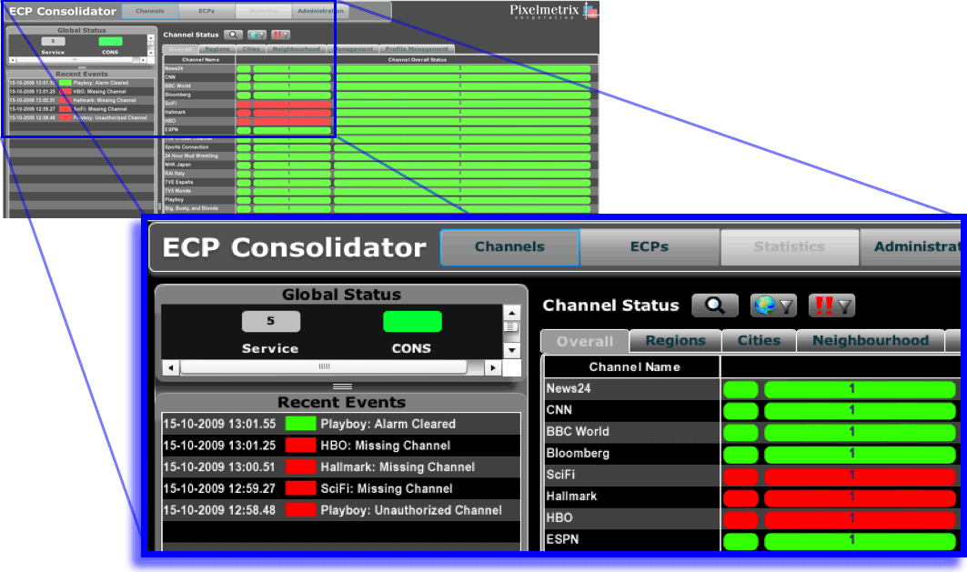This screenshot has height=572, width=967.
Task: Select the HBO channel name, enlarged view
Action: [x=559, y=518]
